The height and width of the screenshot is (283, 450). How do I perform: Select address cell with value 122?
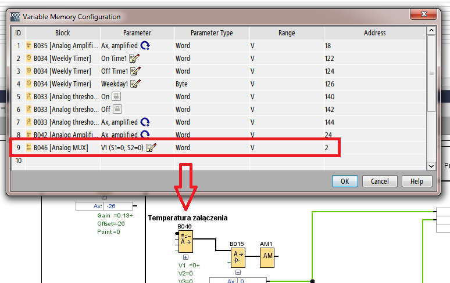tap(375, 59)
